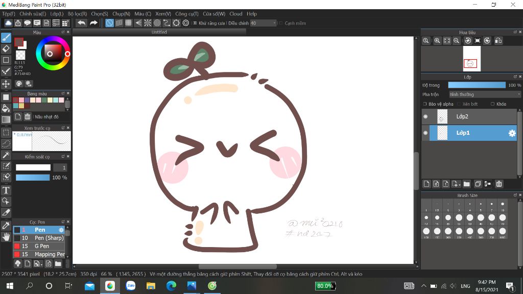
Task: Switch to the transparent color swatch
Action: coord(20,55)
